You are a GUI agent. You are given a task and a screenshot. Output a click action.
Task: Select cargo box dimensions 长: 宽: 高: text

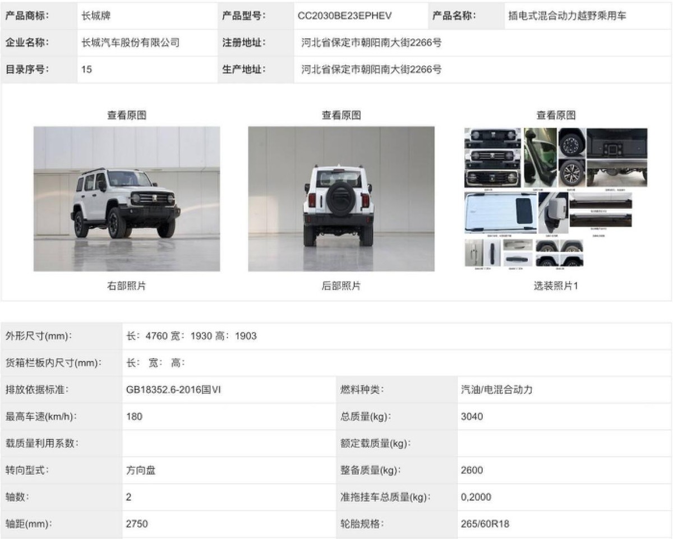[x=155, y=363]
